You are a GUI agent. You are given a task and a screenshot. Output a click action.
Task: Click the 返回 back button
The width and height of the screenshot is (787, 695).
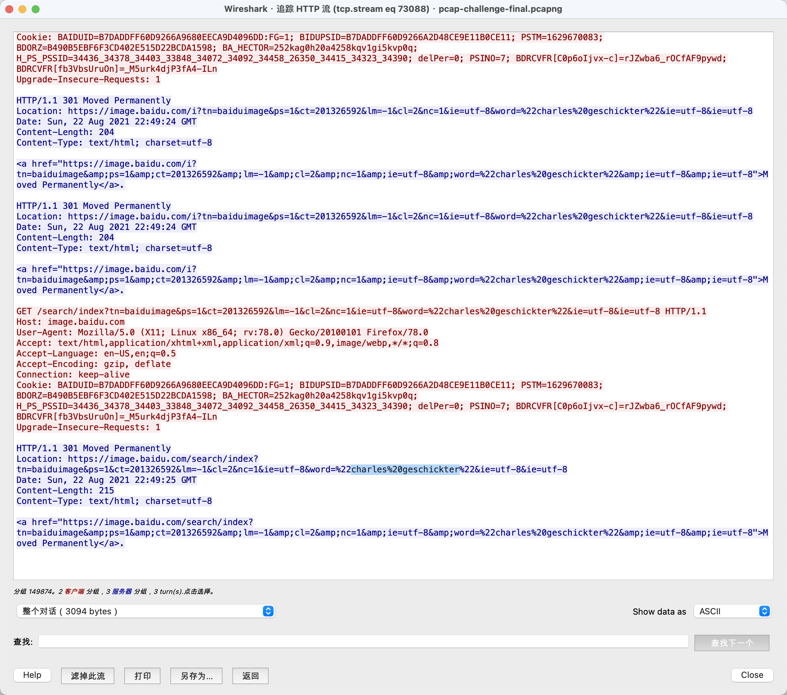pyautogui.click(x=250, y=676)
